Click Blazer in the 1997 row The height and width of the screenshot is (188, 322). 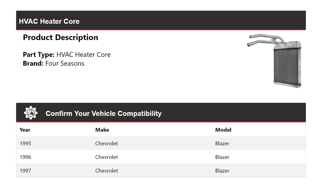(222, 171)
